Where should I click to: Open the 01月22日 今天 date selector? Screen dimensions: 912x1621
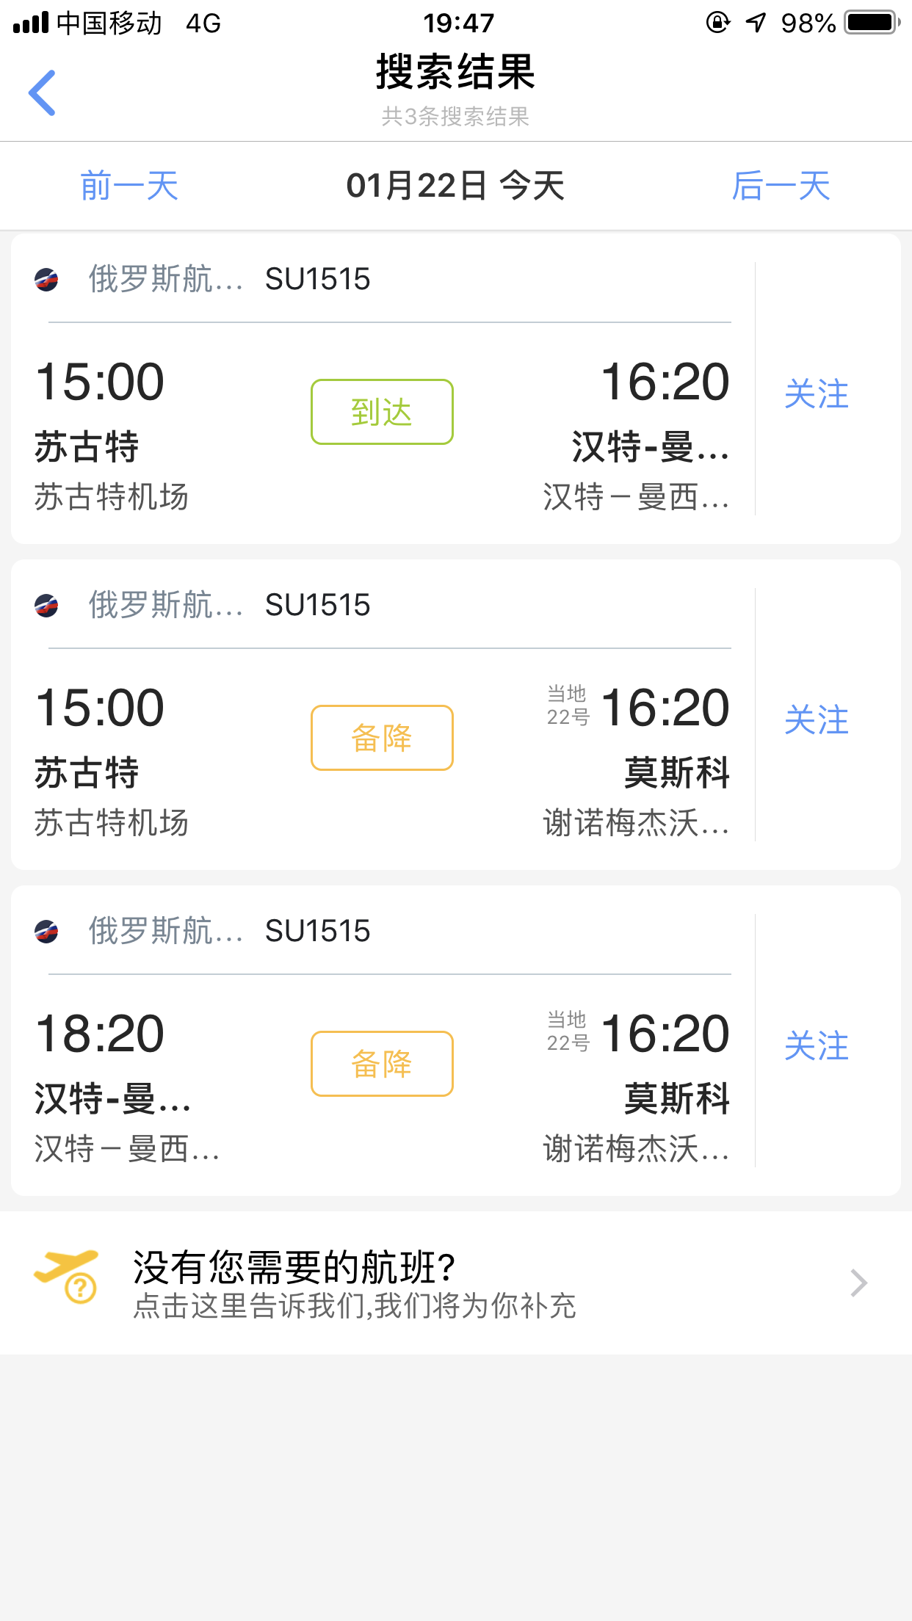pos(455,186)
